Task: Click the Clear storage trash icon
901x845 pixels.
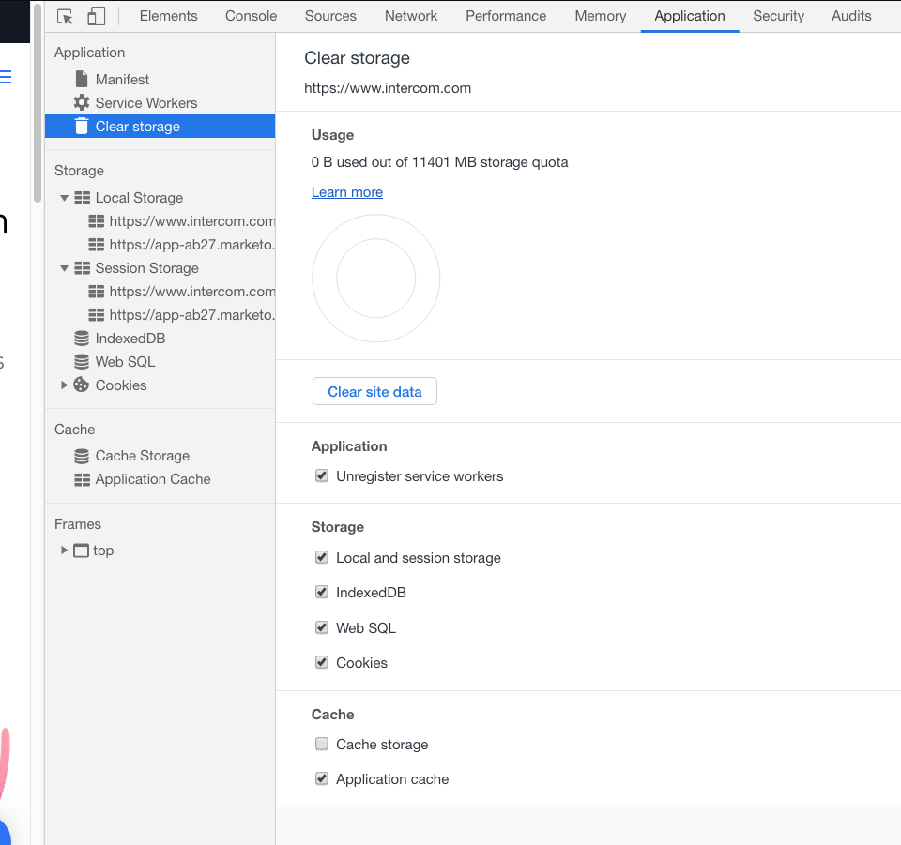Action: (x=82, y=127)
